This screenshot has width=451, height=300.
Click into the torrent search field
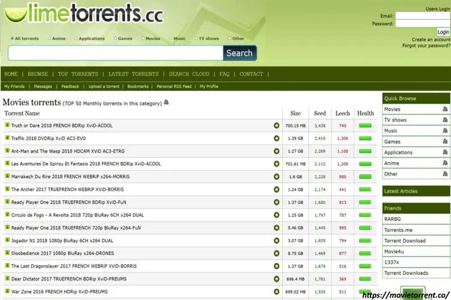[x=115, y=53]
